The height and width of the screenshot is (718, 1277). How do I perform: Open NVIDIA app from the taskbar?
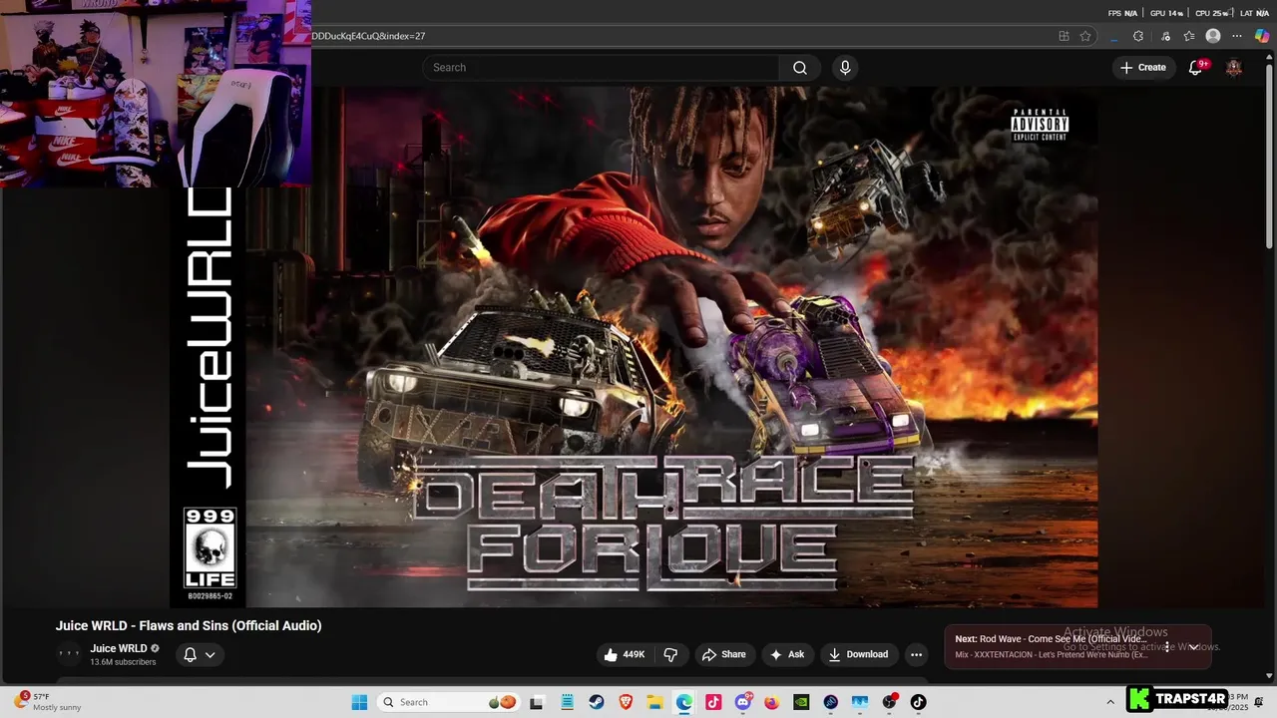[801, 702]
